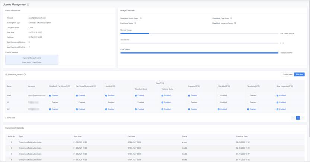Click the Storage Usage progress bar

coord(199,33)
